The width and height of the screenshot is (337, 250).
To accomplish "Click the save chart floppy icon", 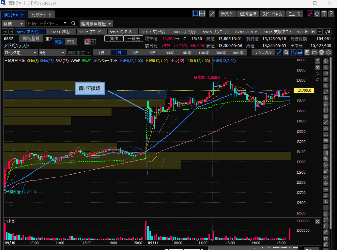I will click(307, 52).
